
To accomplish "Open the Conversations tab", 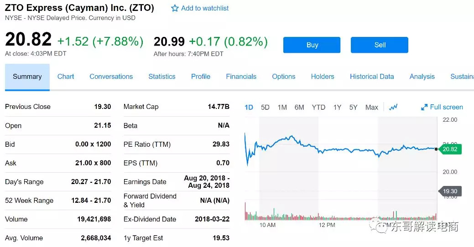I will click(111, 77).
